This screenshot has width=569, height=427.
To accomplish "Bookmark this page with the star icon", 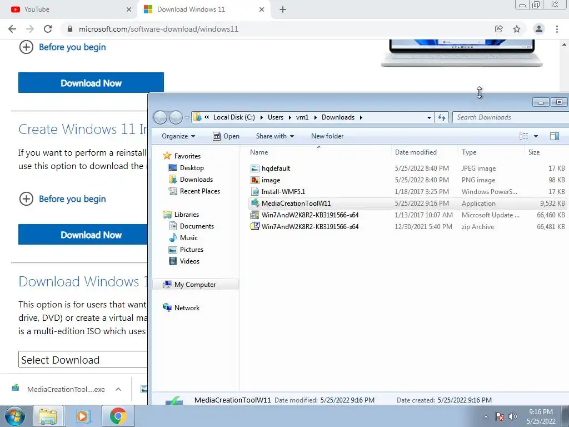I will (517, 29).
